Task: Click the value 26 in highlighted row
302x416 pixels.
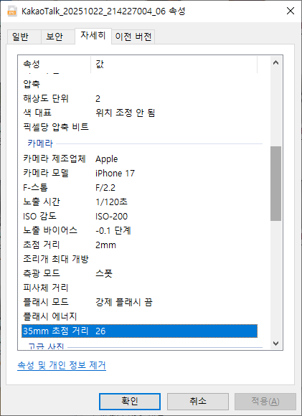Action: pyautogui.click(x=100, y=331)
